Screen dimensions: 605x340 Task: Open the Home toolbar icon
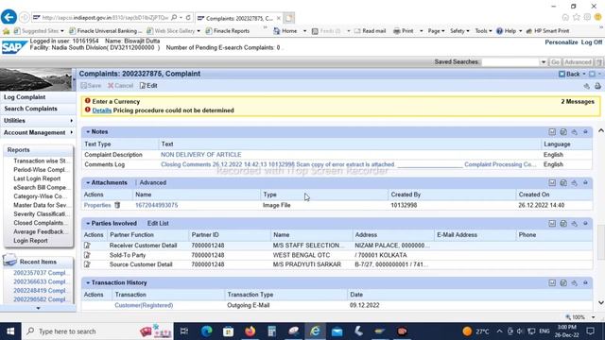coord(277,31)
